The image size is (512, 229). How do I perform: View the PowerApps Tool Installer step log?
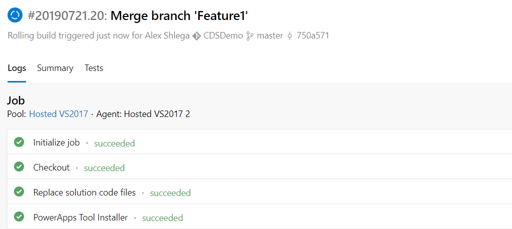pos(260,216)
